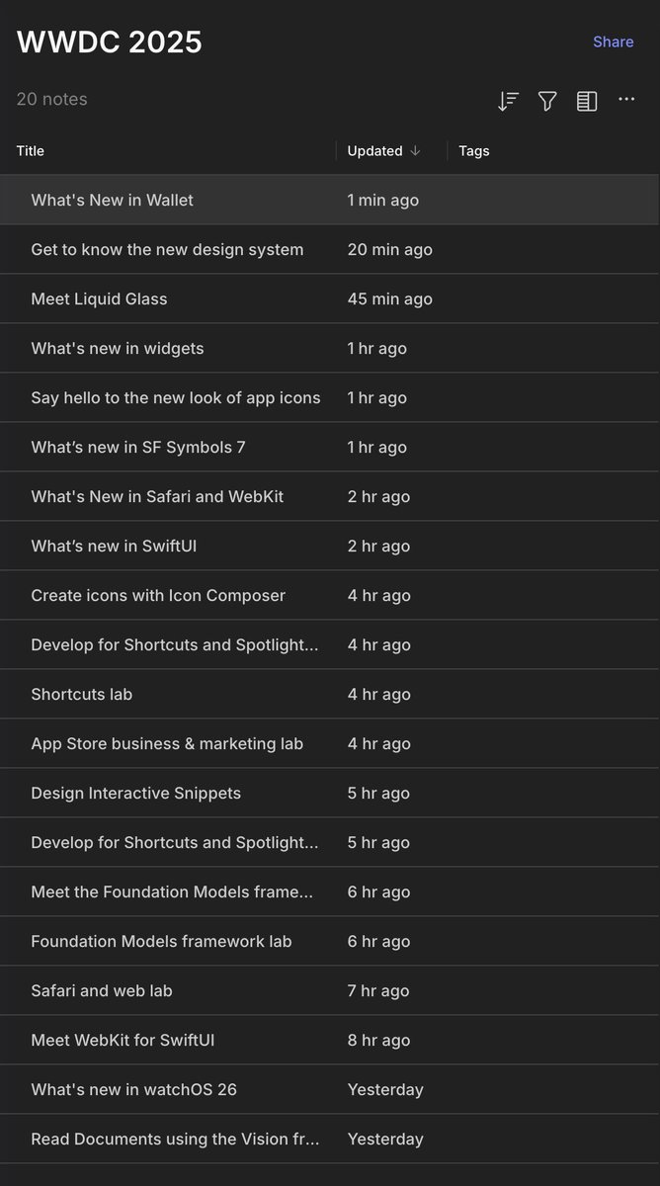Toggle the layout view icon

tap(587, 101)
